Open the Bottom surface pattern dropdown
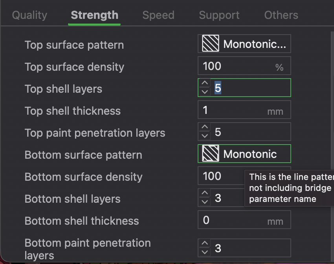 point(244,154)
